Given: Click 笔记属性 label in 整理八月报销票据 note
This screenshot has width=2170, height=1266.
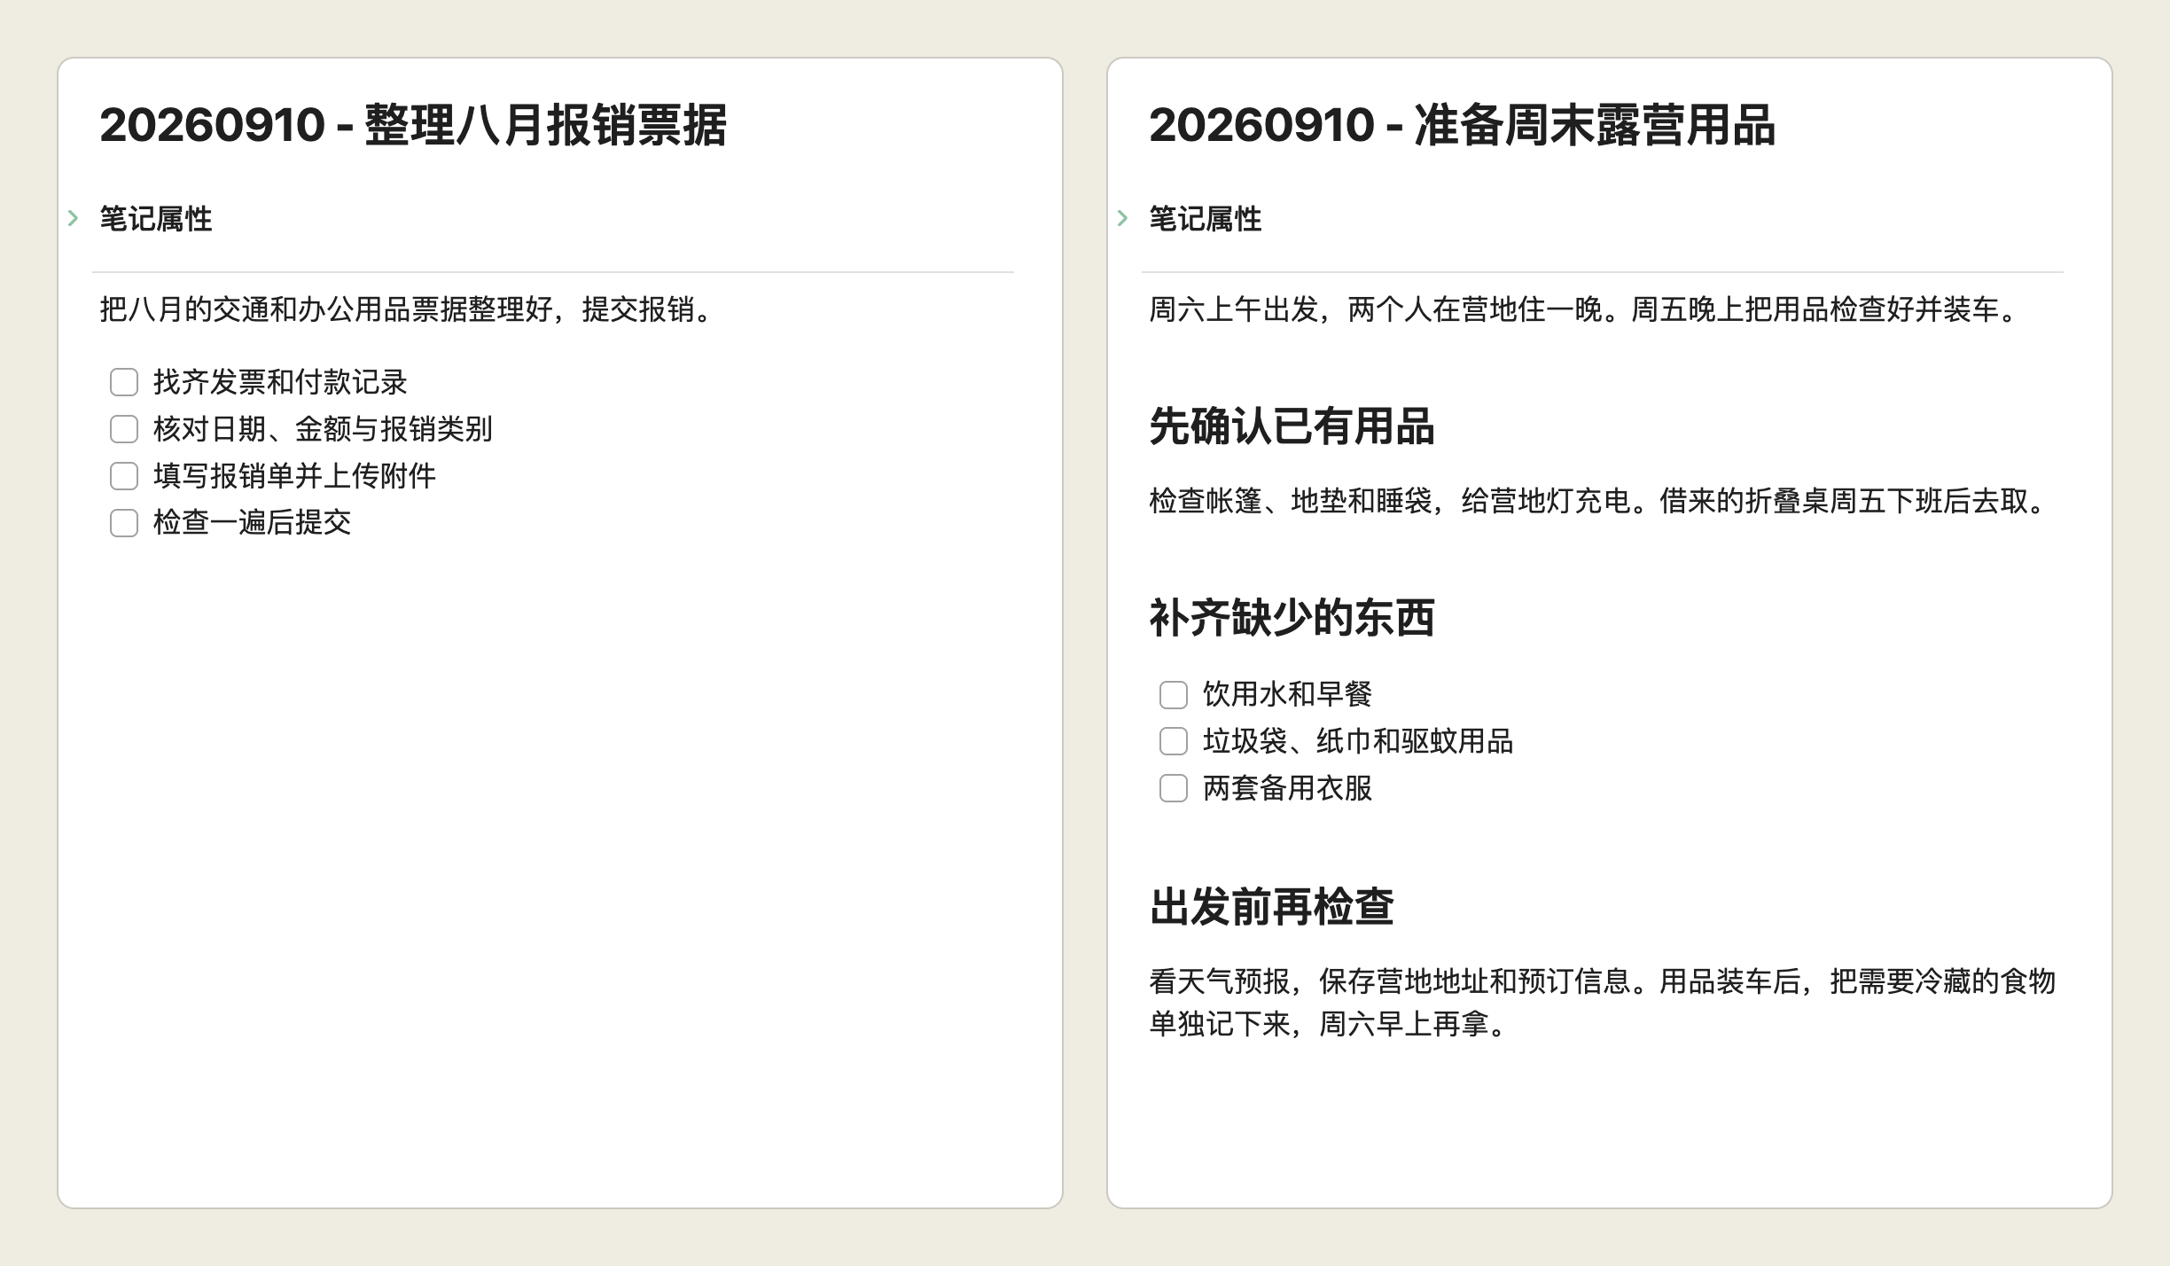Looking at the screenshot, I should [156, 219].
